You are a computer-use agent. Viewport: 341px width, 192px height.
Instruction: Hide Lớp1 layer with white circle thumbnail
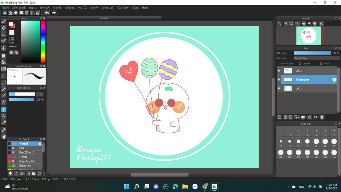[x=279, y=88]
